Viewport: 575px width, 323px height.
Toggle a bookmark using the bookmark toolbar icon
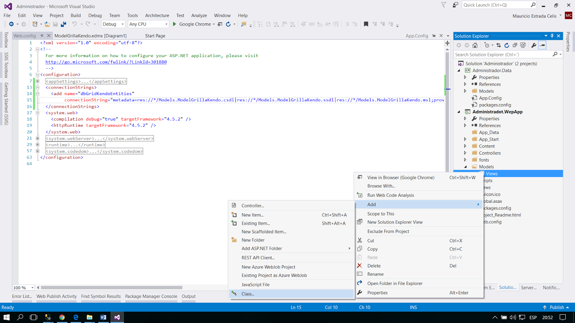(366, 24)
